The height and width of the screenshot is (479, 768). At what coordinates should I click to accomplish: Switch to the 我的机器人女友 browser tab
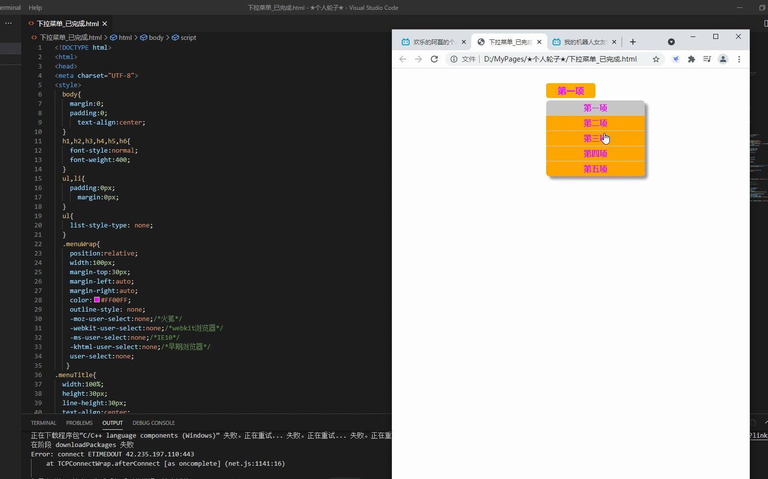584,42
